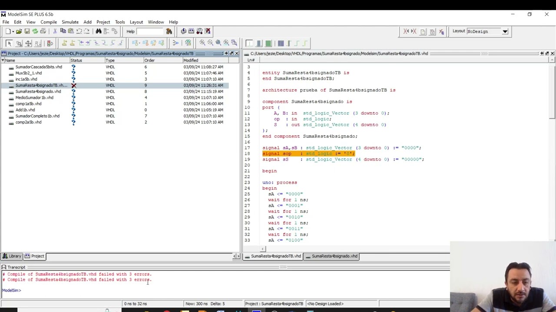
Task: Click the Help search input field
Action: click(x=150, y=31)
